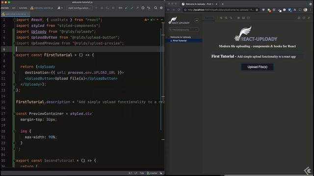This screenshot has height=176, width=314.
Task: Click the Git commit green checkmark icon
Action: [132, 8]
